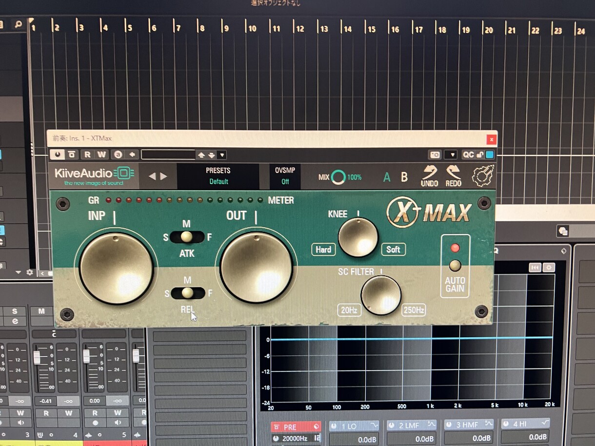Click the channel 4 volume fader handle
Image resolution: width=595 pixels, height=446 pixels.
(37, 357)
